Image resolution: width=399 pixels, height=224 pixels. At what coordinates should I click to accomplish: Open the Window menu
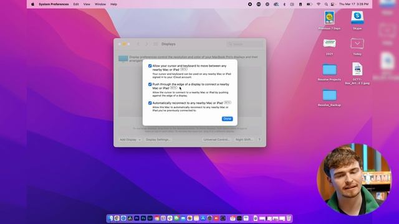100,4
